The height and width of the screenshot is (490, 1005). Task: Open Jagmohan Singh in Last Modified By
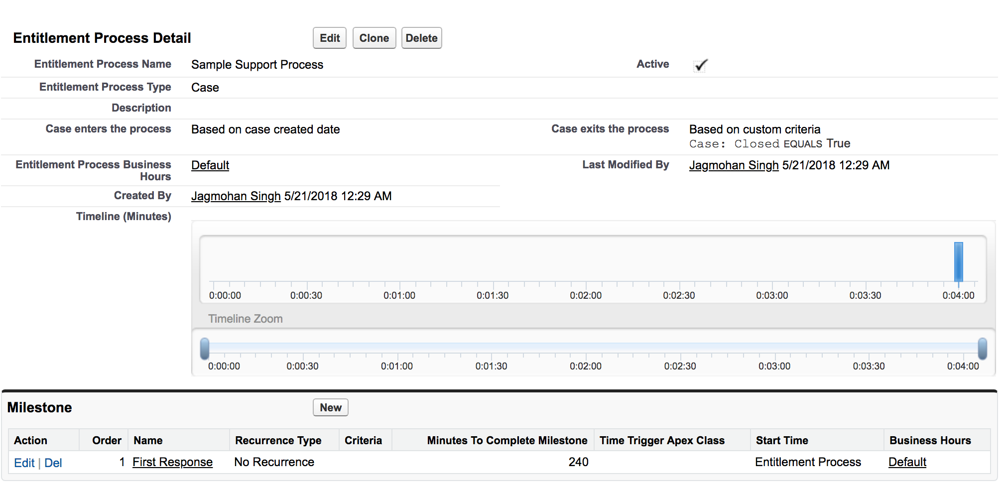pos(733,165)
